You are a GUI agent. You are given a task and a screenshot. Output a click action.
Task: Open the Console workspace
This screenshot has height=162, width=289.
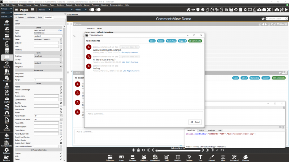7,128
